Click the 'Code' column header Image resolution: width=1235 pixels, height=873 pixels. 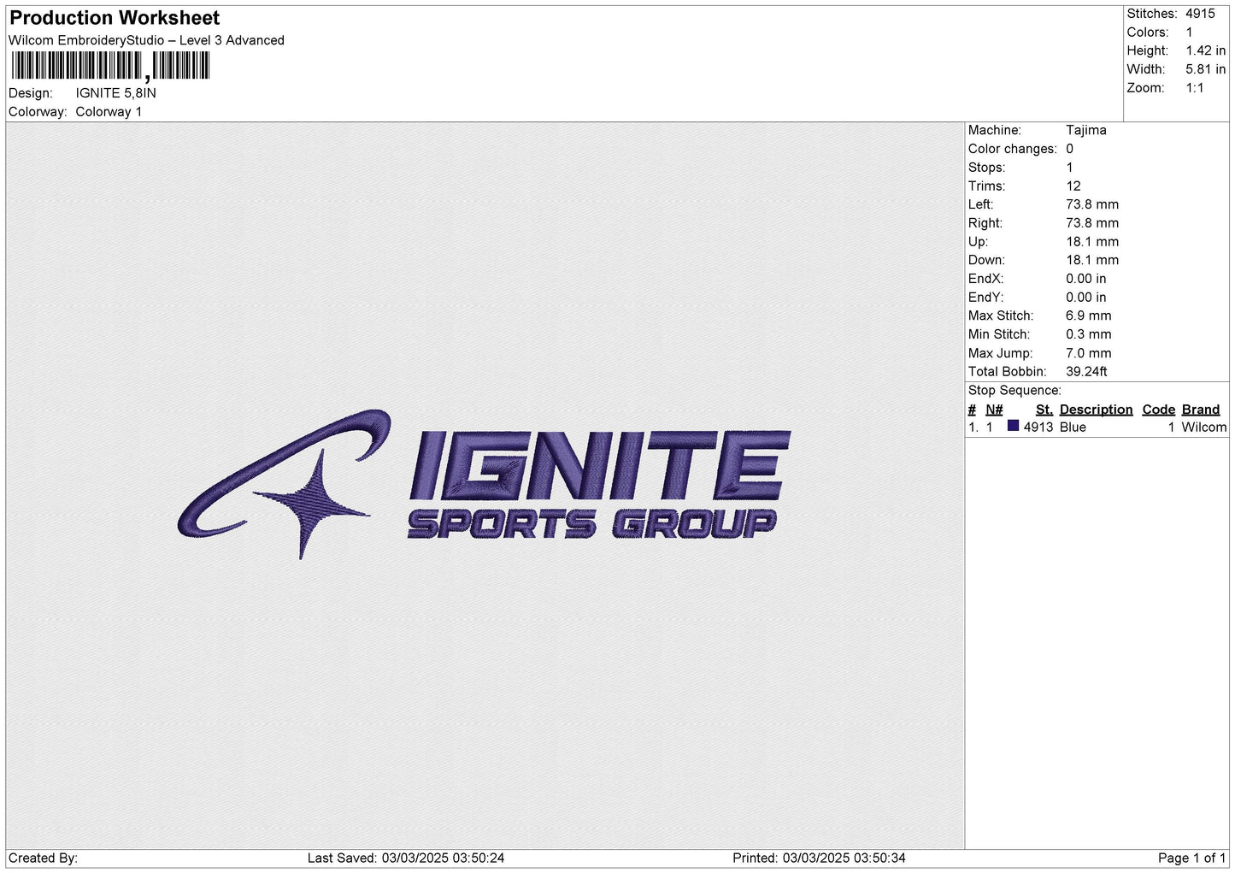[x=1158, y=410]
